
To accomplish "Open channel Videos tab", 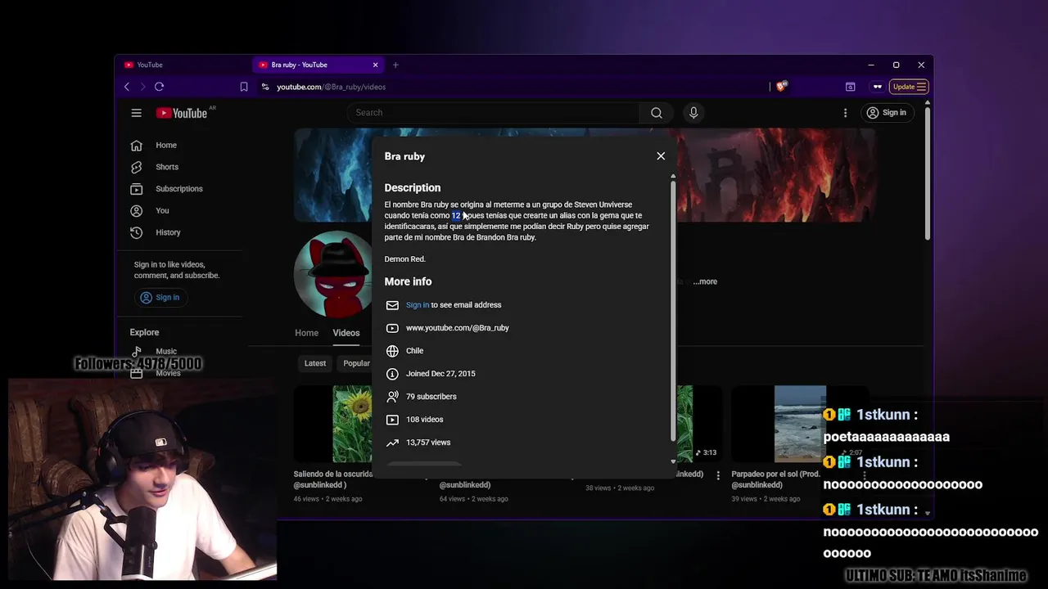I will (x=346, y=333).
